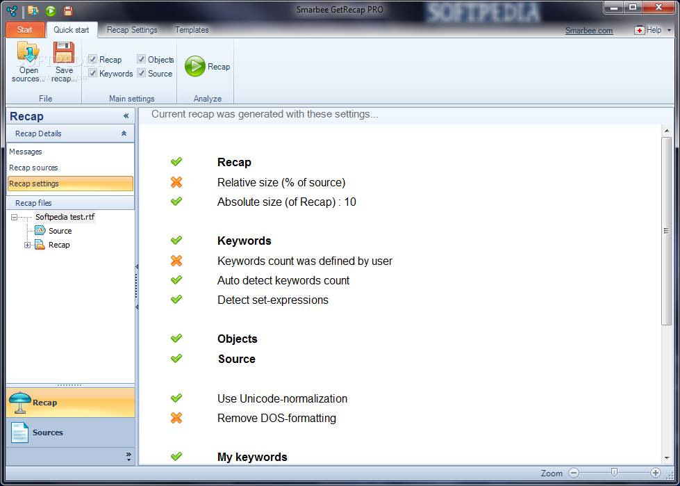Switch to the Quick start tab
The width and height of the screenshot is (680, 486).
click(x=72, y=30)
